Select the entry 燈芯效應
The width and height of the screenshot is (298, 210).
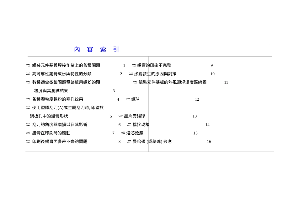(135, 133)
